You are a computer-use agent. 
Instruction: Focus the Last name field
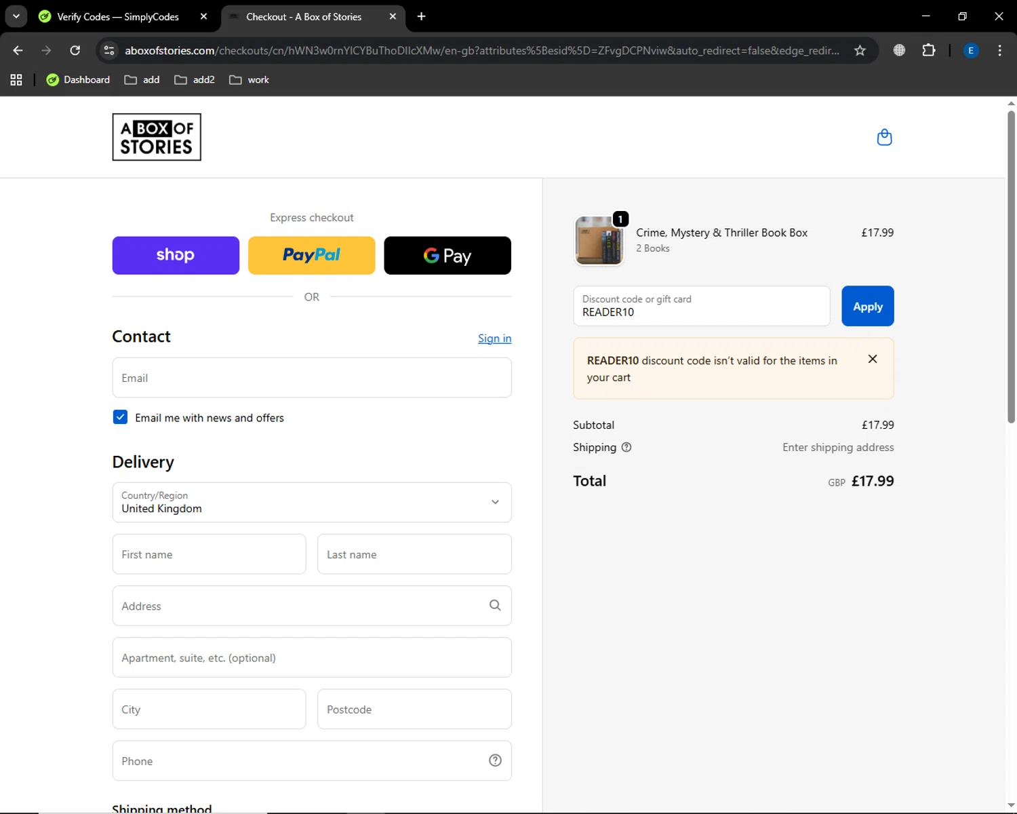pyautogui.click(x=414, y=554)
